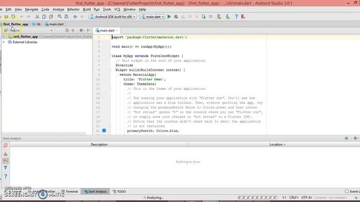Click the Redo toolbar arrow
The width and height of the screenshot is (360, 202).
pyautogui.click(x=29, y=16)
